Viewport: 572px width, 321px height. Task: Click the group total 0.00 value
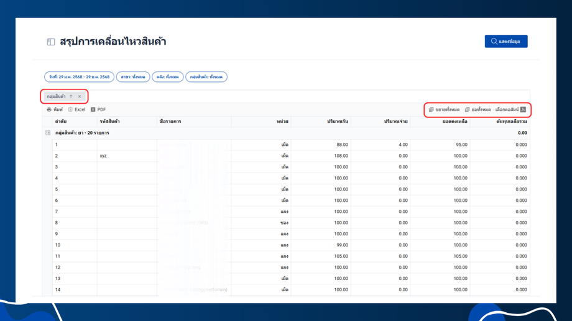pyautogui.click(x=522, y=133)
